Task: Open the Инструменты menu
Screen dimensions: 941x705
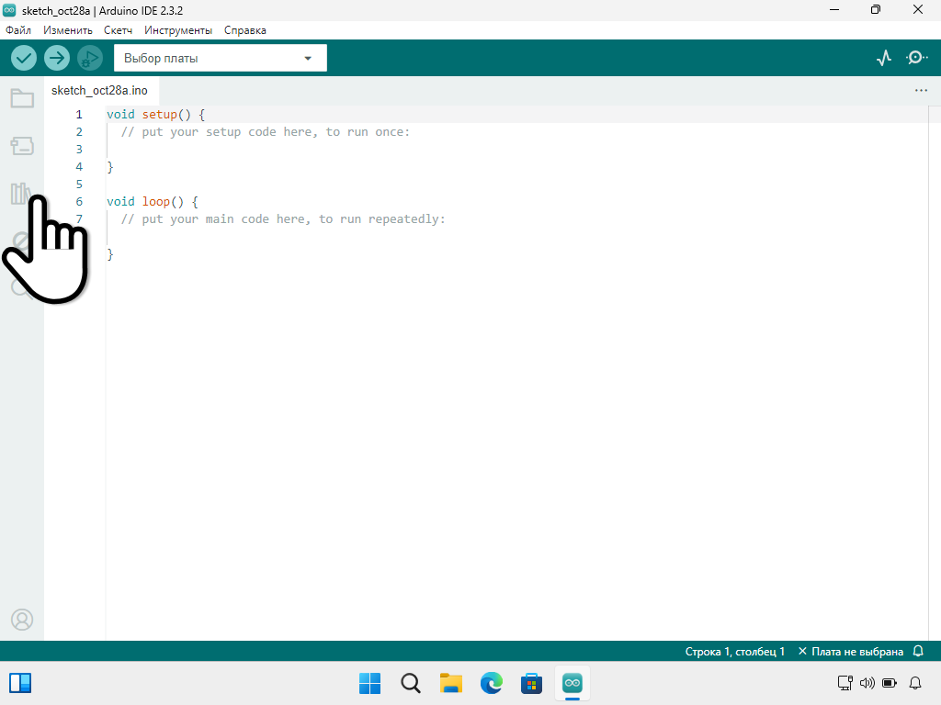Action: tap(178, 30)
